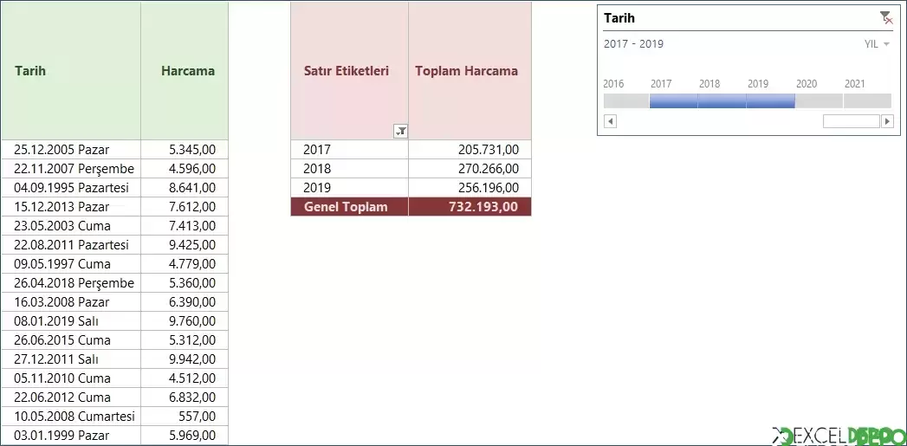
Task: Select the 08.01.2019 Salı date cell
Action: (x=70, y=321)
